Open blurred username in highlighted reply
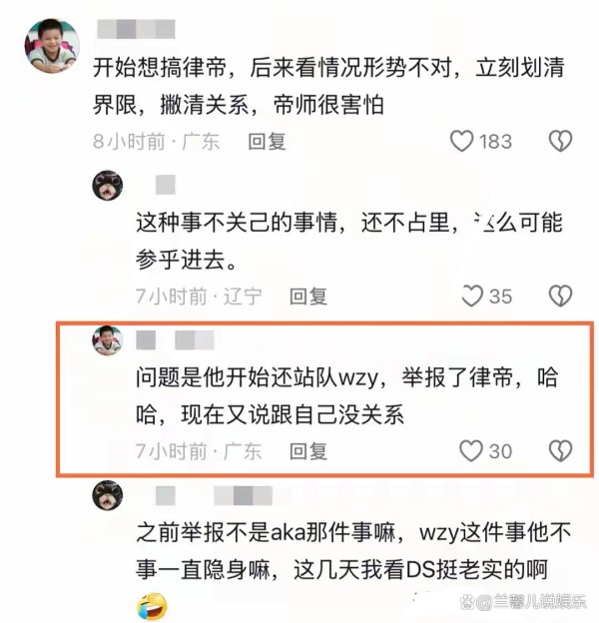Screen dimensions: 599x623 [x=175, y=340]
